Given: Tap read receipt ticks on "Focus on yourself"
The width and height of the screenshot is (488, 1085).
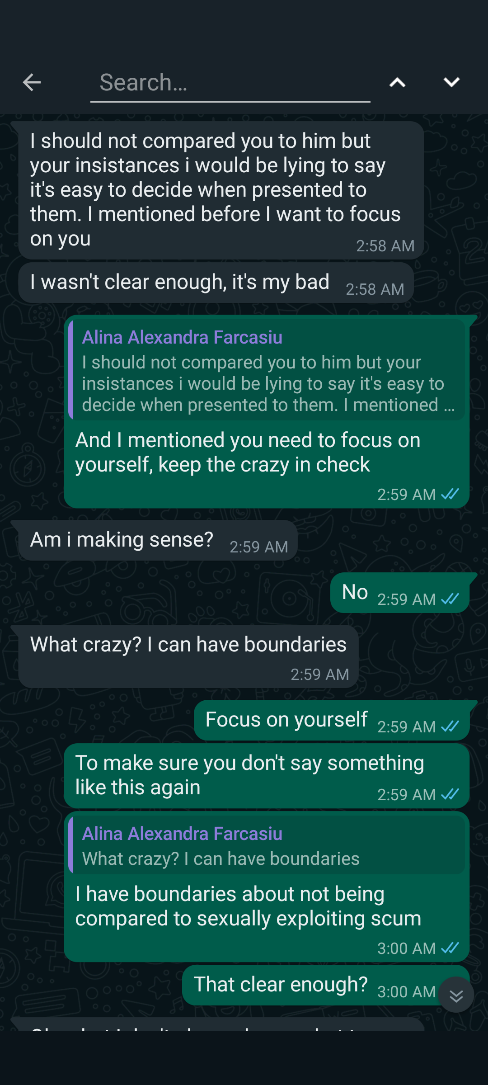Looking at the screenshot, I should coord(450,726).
